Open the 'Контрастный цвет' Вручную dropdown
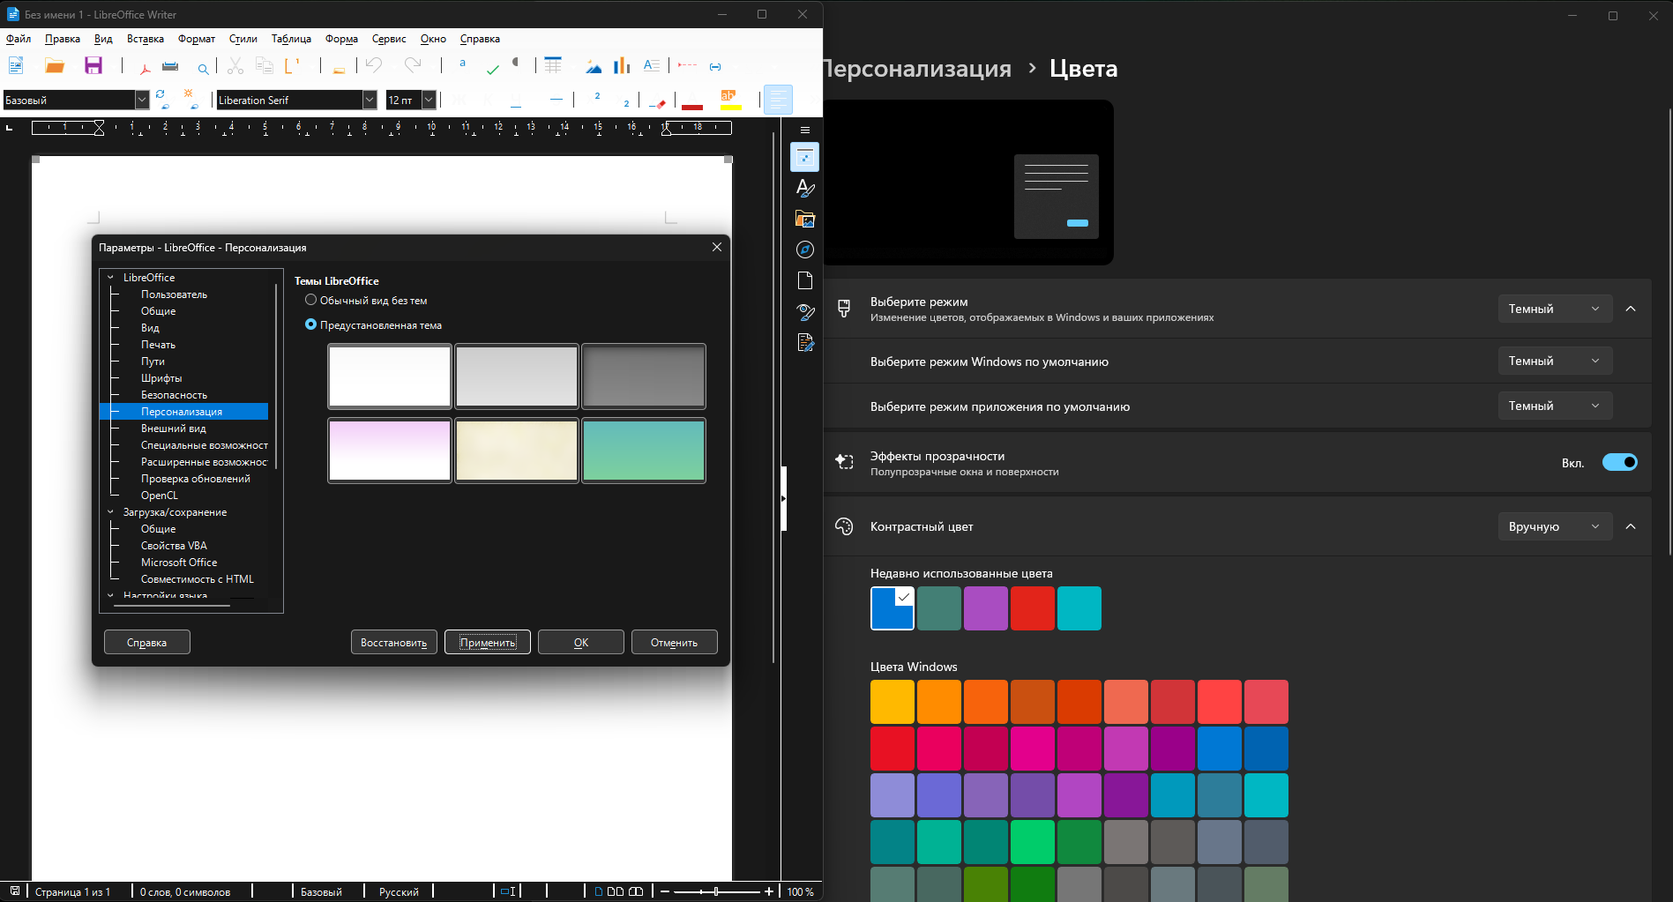This screenshot has height=902, width=1673. pos(1555,526)
